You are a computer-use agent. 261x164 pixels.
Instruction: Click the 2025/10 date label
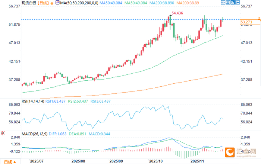[156, 161]
